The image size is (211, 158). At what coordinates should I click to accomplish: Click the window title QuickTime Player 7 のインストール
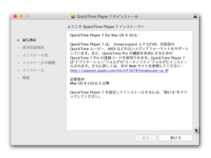pos(107,16)
